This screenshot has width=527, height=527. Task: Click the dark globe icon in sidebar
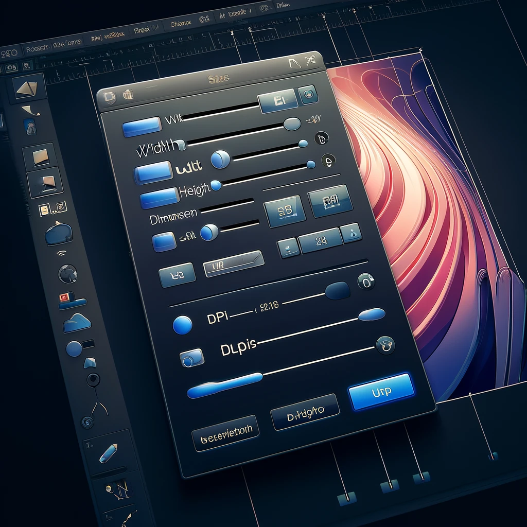[x=68, y=273]
